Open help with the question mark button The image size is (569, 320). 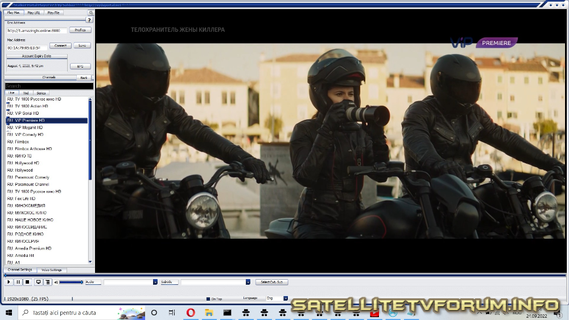pos(89,20)
